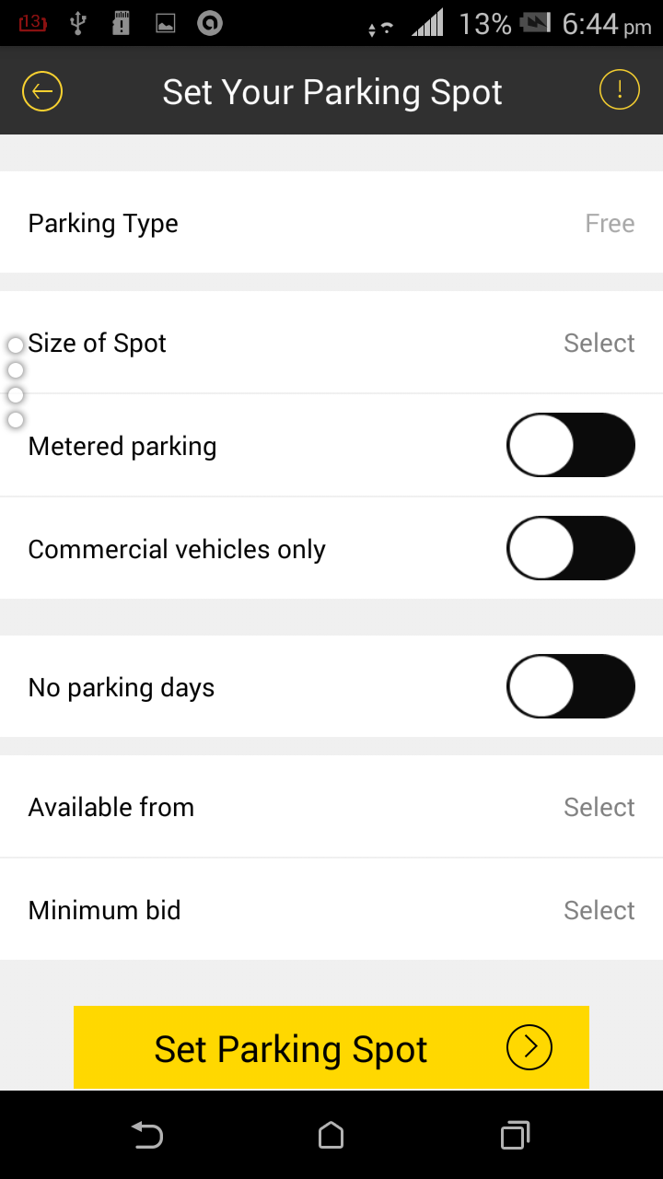Screen dimensions: 663x1179
Task: Tap the back arrow icon
Action: click(x=41, y=91)
